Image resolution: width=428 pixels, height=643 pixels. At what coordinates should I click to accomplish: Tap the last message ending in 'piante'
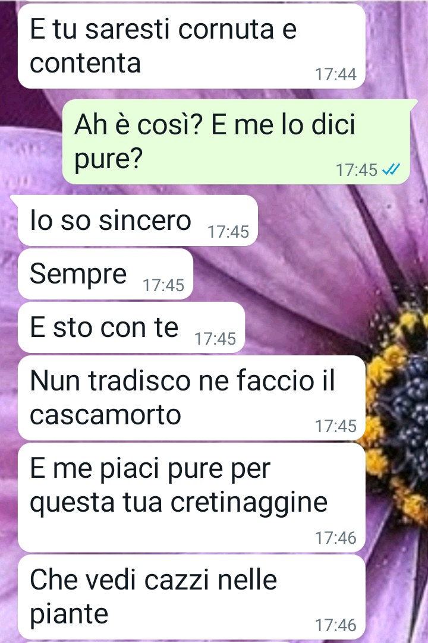tap(191, 597)
